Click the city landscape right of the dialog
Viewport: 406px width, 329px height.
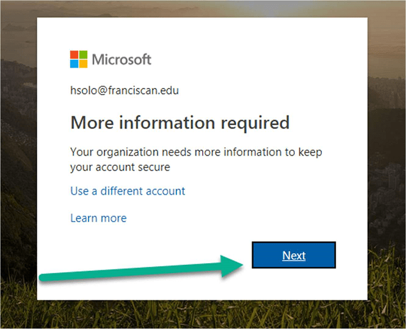pos(386,181)
